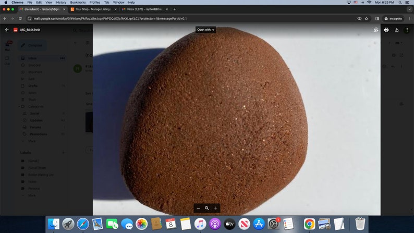Open Chrome's three-dot customize menu
The image size is (414, 233).
tap(409, 18)
